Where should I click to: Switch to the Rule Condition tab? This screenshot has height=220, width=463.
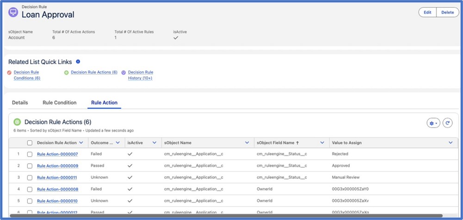60,103
